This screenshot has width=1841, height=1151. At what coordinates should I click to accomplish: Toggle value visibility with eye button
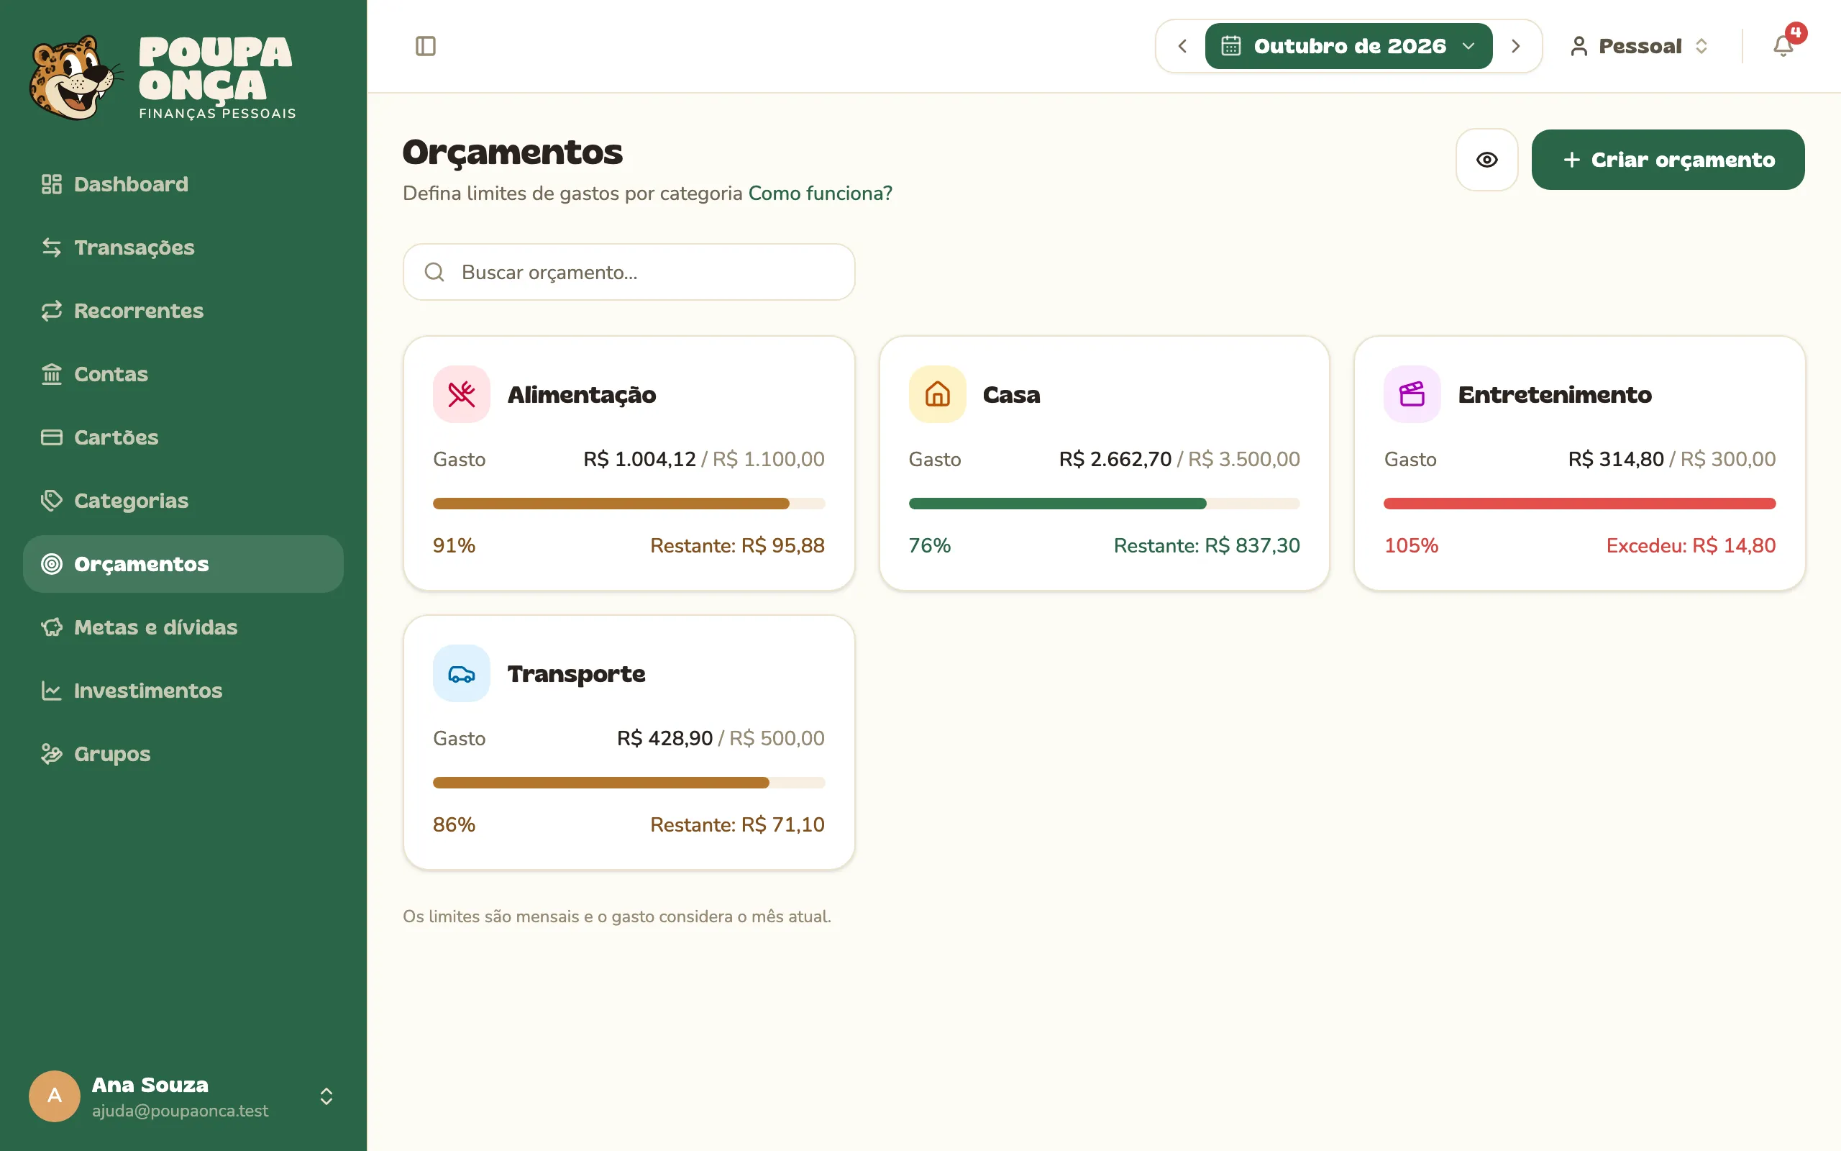click(1486, 160)
